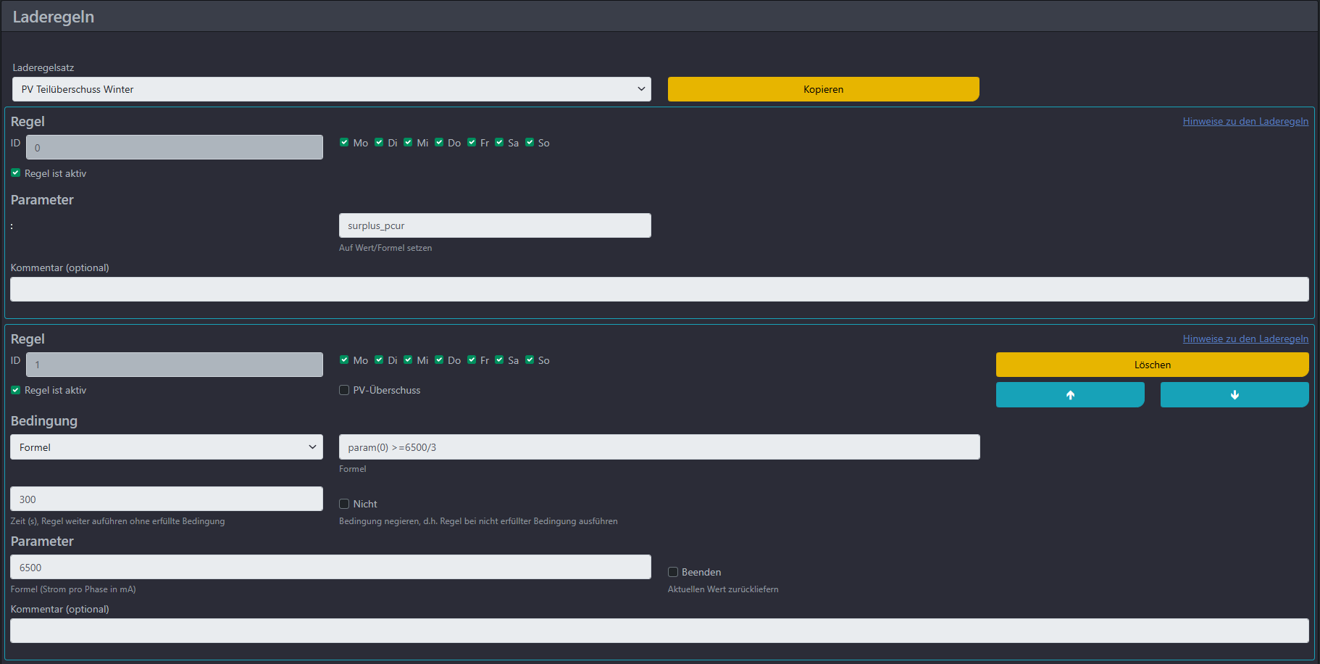Delete rule 1 with Löschen button
The width and height of the screenshot is (1320, 664).
pos(1151,365)
